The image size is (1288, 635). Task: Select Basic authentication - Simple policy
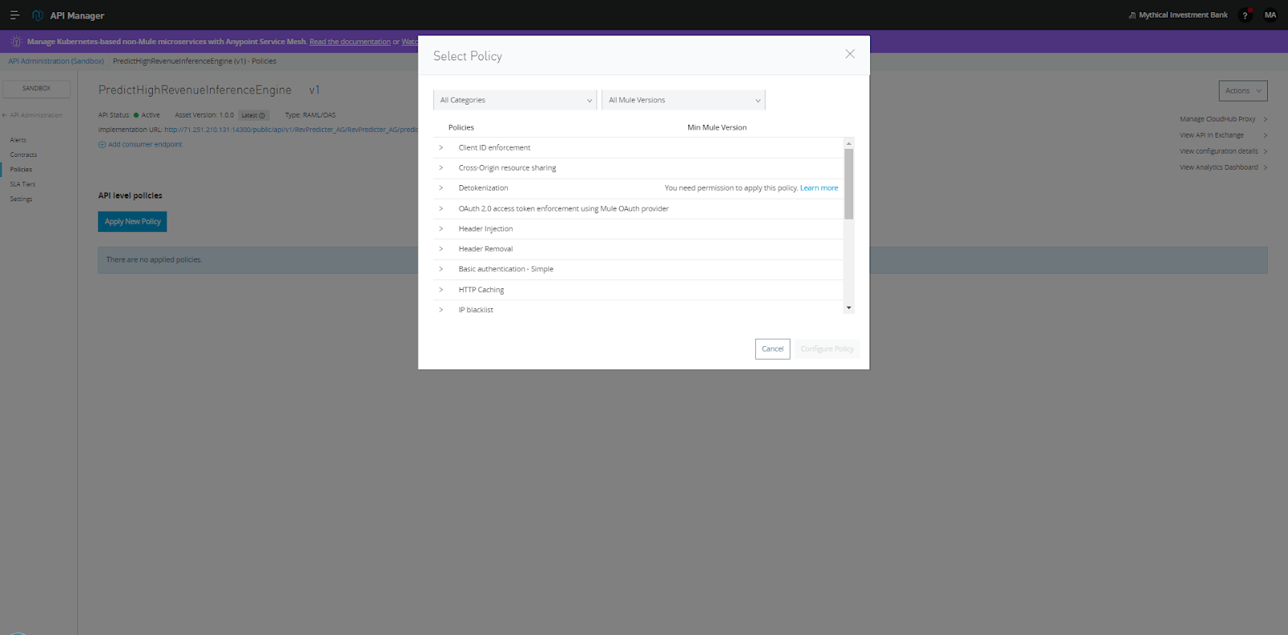pyautogui.click(x=506, y=269)
